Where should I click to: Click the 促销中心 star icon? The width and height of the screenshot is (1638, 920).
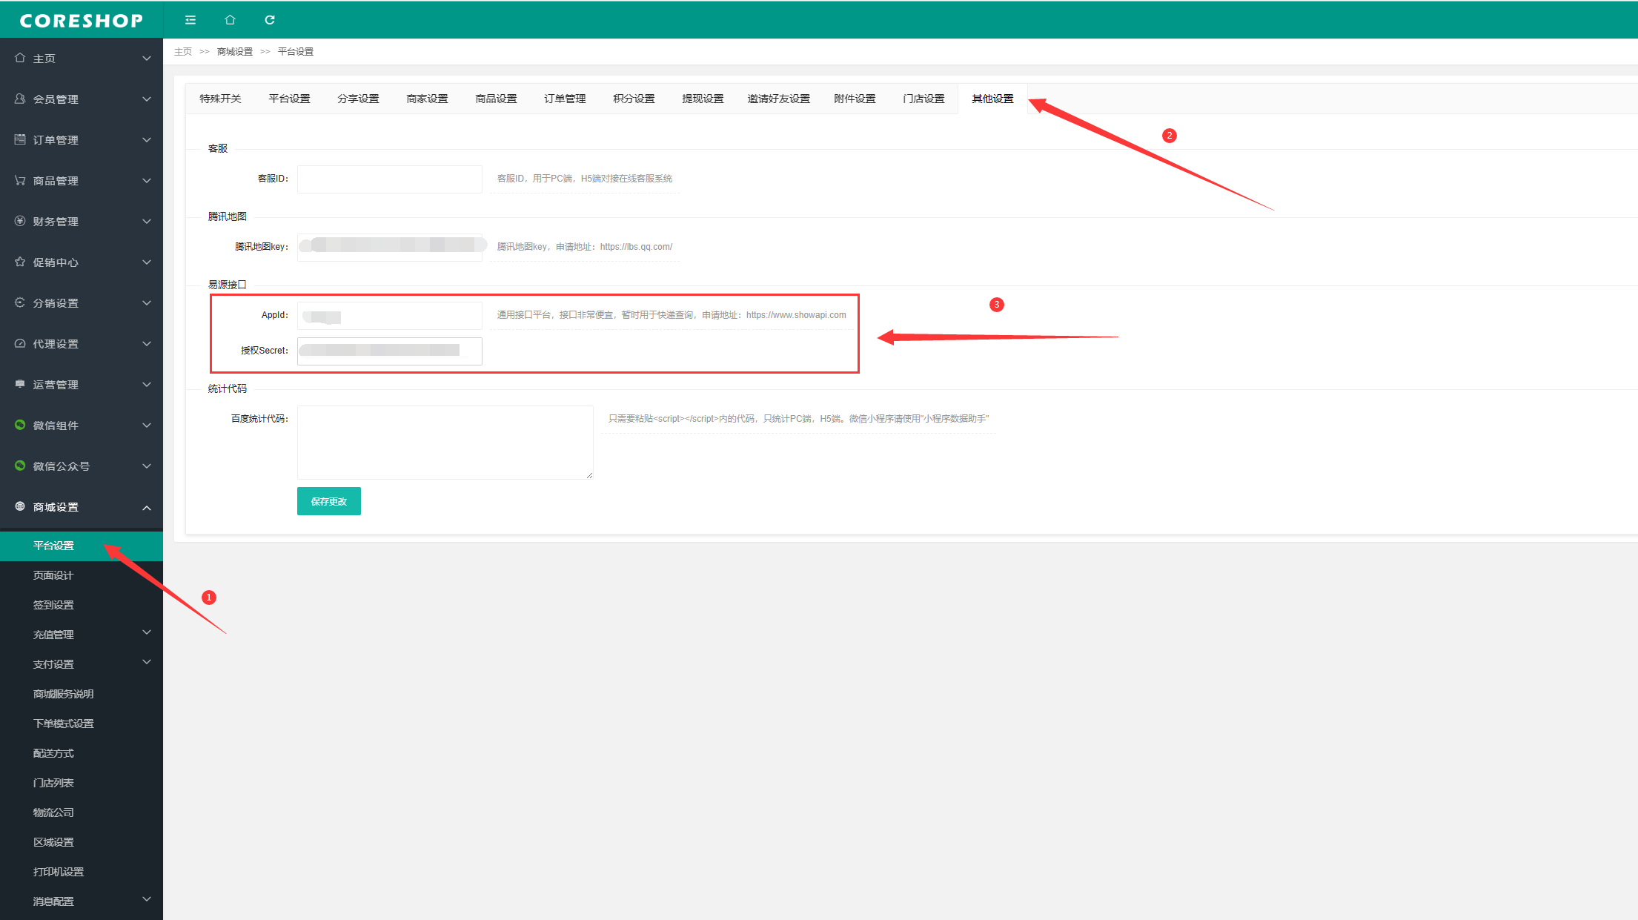coord(20,262)
